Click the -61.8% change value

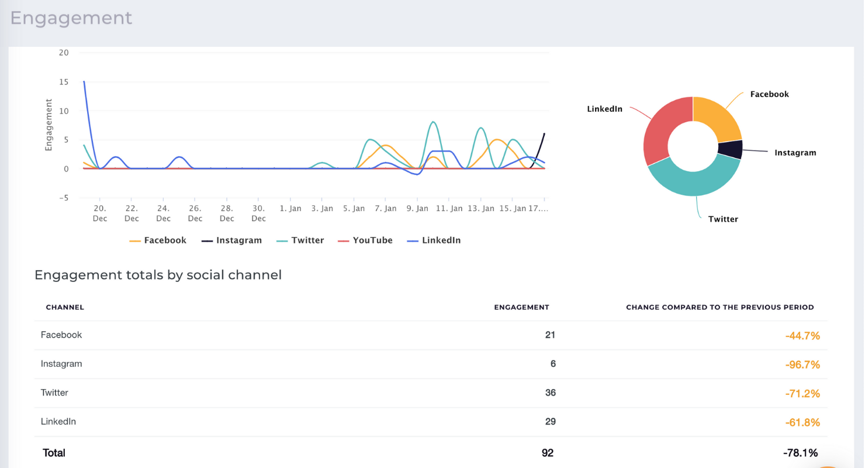802,422
